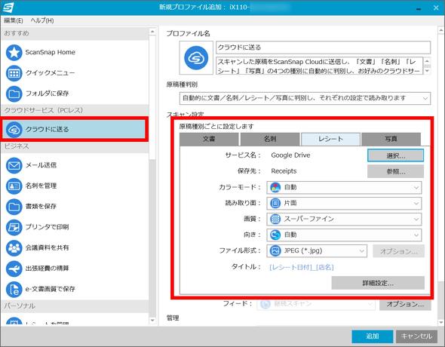The width and height of the screenshot is (445, 347).
Task: Open the 編集(E) menu
Action: (14, 20)
